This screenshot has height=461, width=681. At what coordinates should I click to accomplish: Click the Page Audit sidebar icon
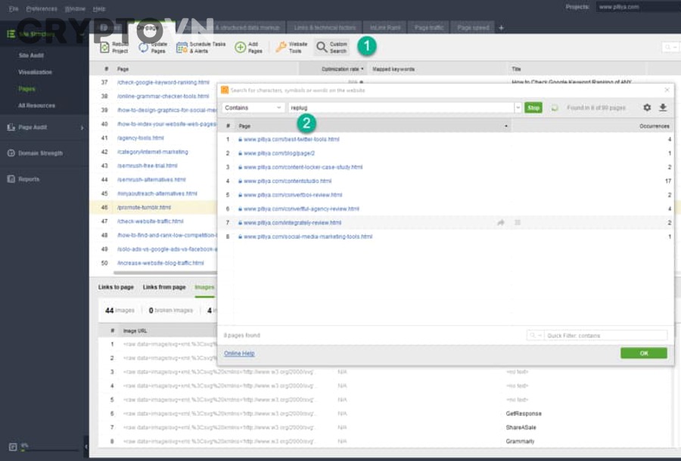11,127
